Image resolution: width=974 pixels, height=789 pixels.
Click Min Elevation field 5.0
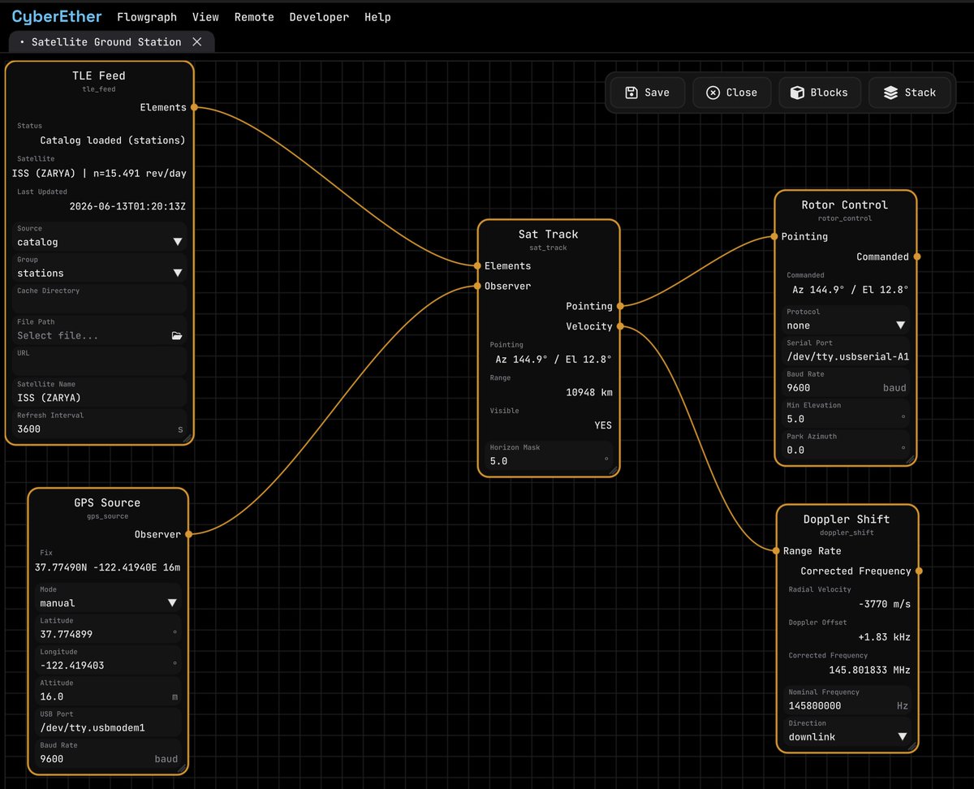tap(846, 413)
